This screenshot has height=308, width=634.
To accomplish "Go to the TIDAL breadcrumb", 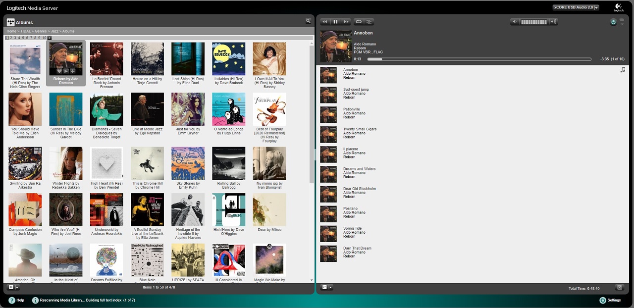I will pos(25,31).
